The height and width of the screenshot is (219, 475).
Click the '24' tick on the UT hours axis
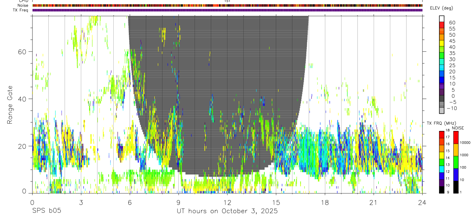[x=422, y=202]
